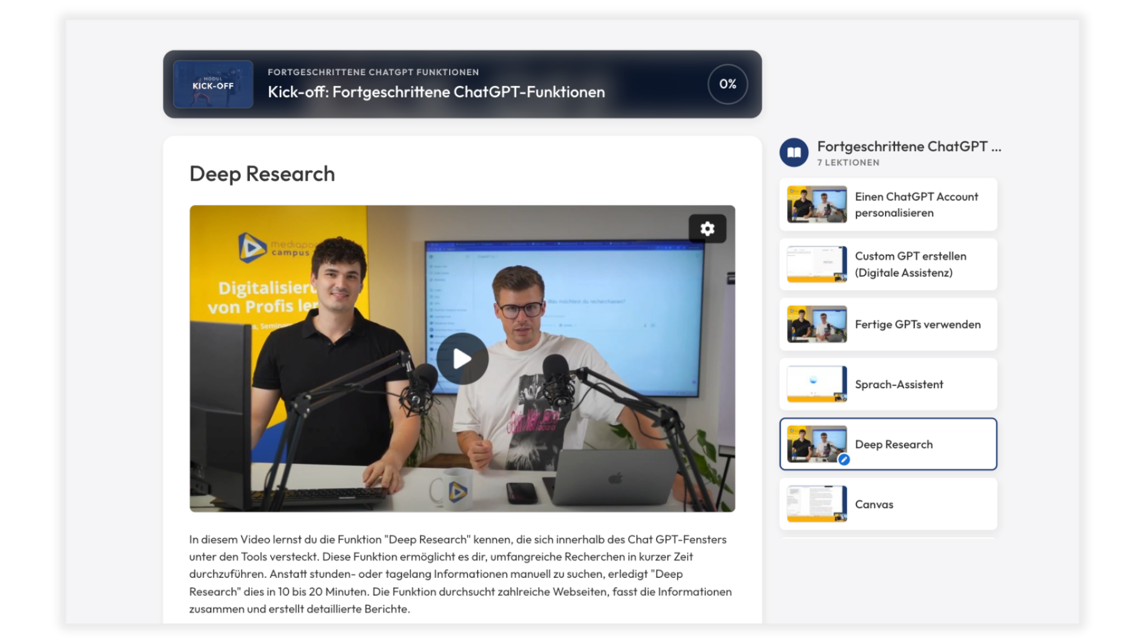Open lesson Fertige GPTs verwenden
This screenshot has height=644, width=1145.
[888, 324]
